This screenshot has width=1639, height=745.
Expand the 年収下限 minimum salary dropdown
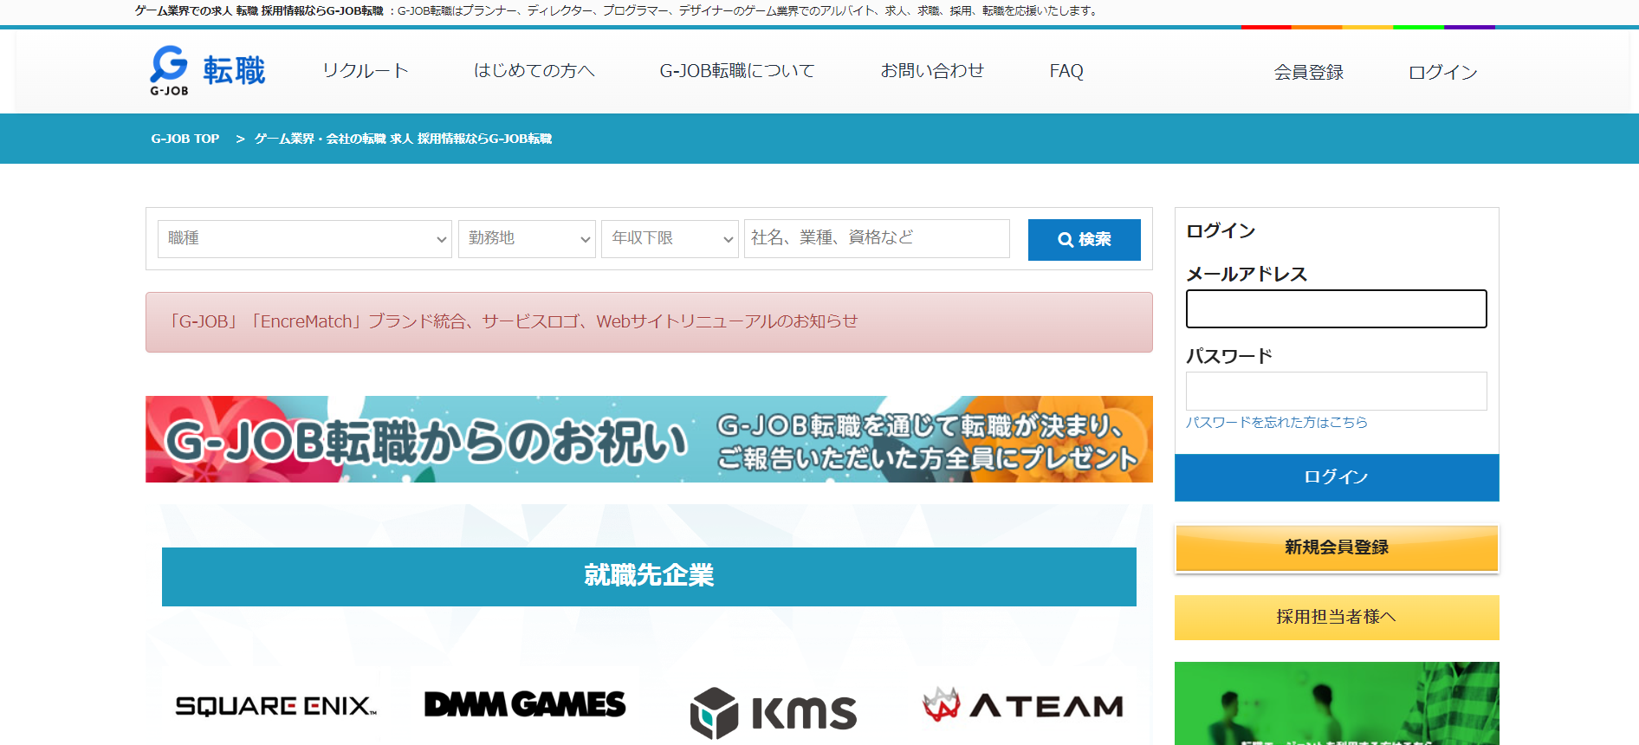[670, 239]
